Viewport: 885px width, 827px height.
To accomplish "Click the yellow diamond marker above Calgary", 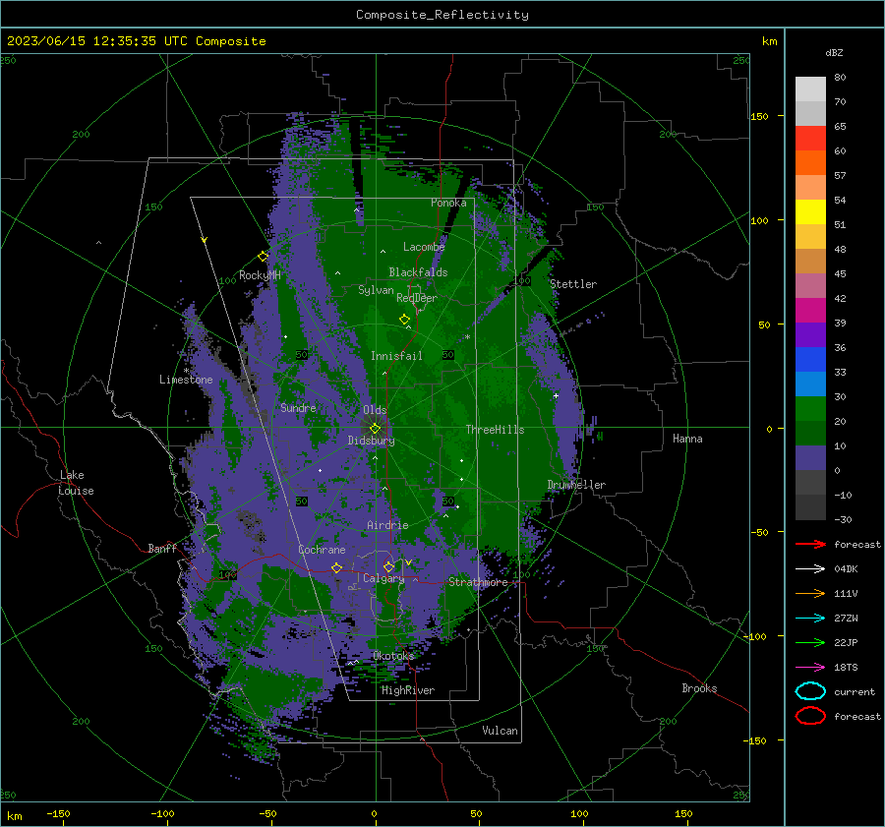I will point(388,566).
